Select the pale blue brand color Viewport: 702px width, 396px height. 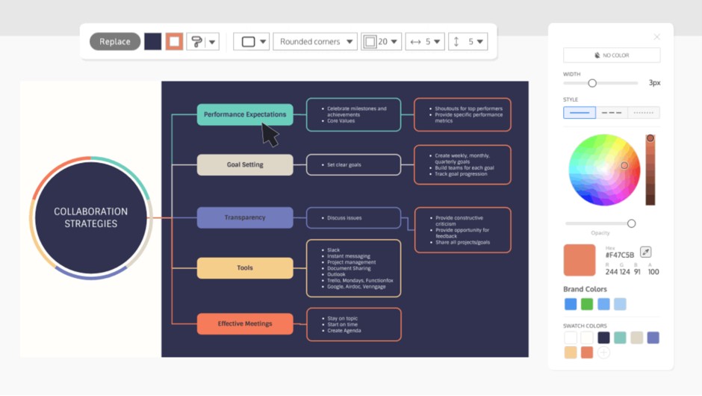coord(620,304)
